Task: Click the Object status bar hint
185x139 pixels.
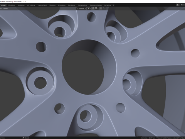Action: point(25,138)
